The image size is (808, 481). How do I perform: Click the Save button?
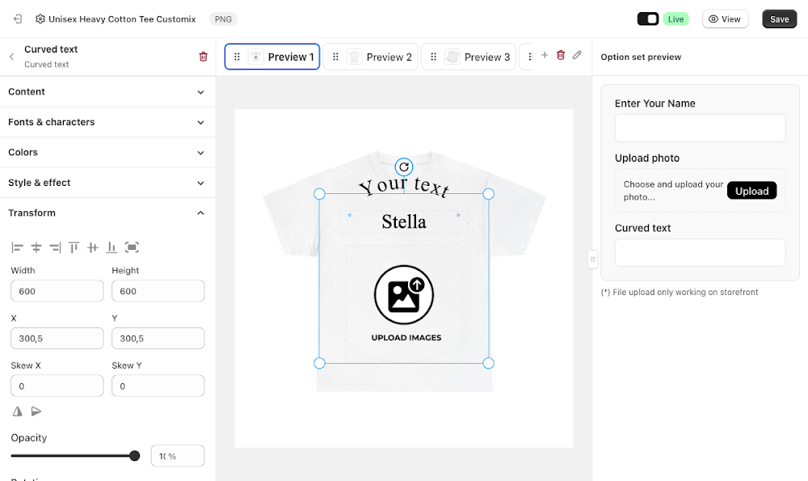(779, 19)
